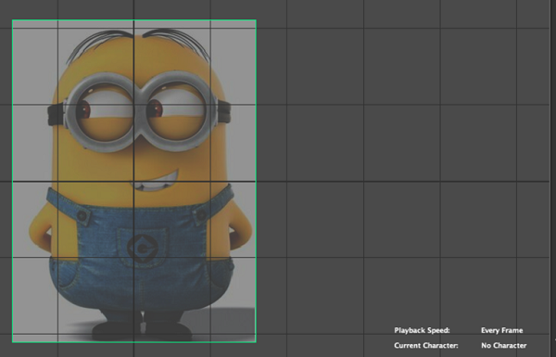Click the black goggle strap on the left side
This screenshot has height=357, width=556.
pyautogui.click(x=56, y=113)
